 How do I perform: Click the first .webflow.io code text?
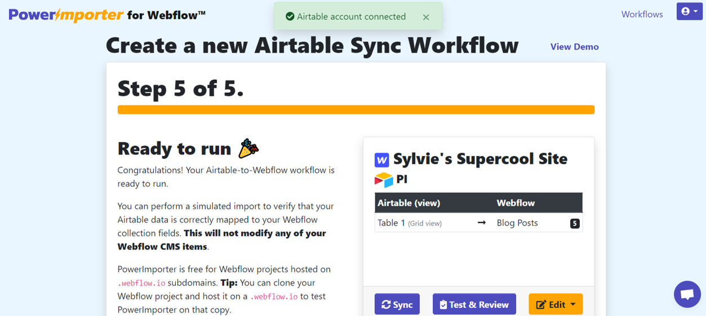(x=141, y=283)
